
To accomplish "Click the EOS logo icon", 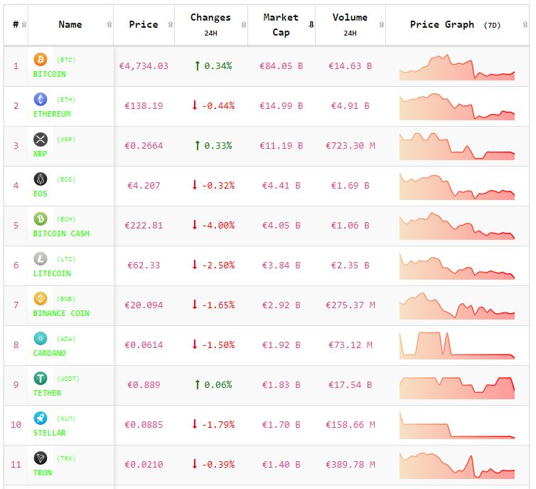I will 41,179.
